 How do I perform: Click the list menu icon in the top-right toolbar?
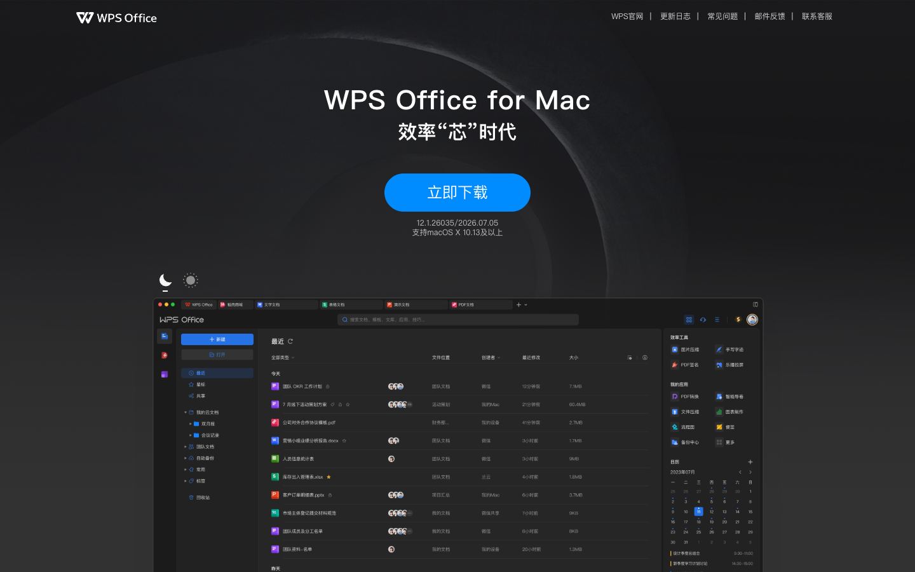point(717,320)
